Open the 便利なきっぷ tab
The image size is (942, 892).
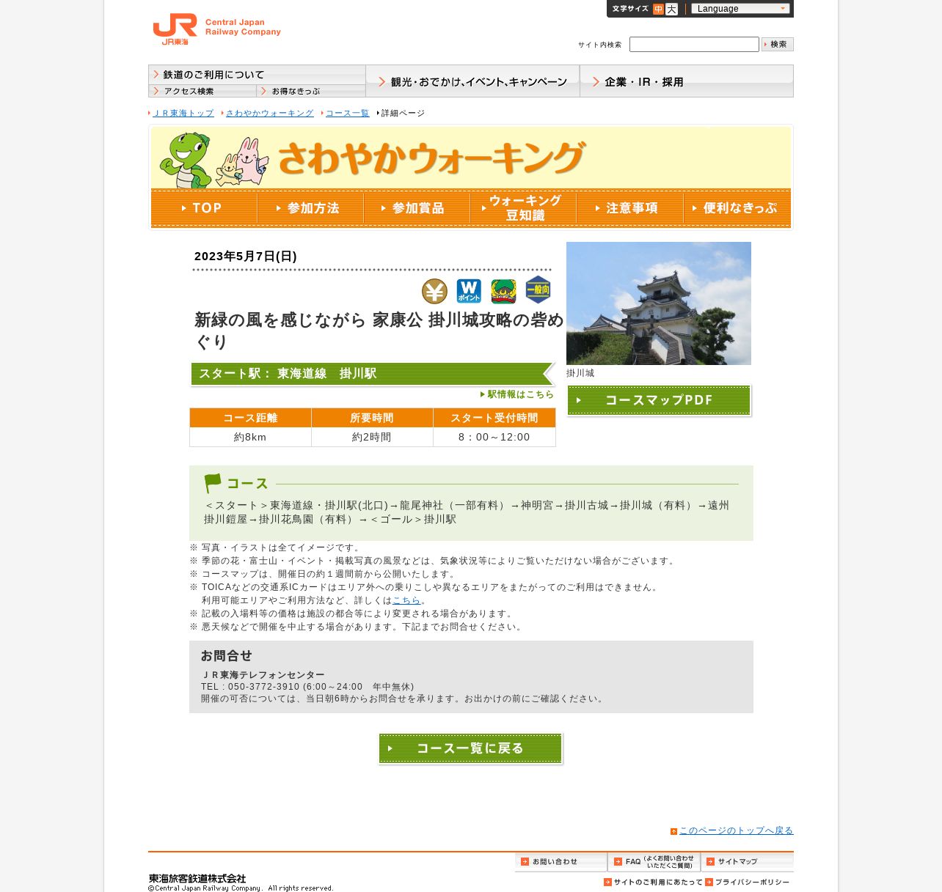pyautogui.click(x=737, y=208)
